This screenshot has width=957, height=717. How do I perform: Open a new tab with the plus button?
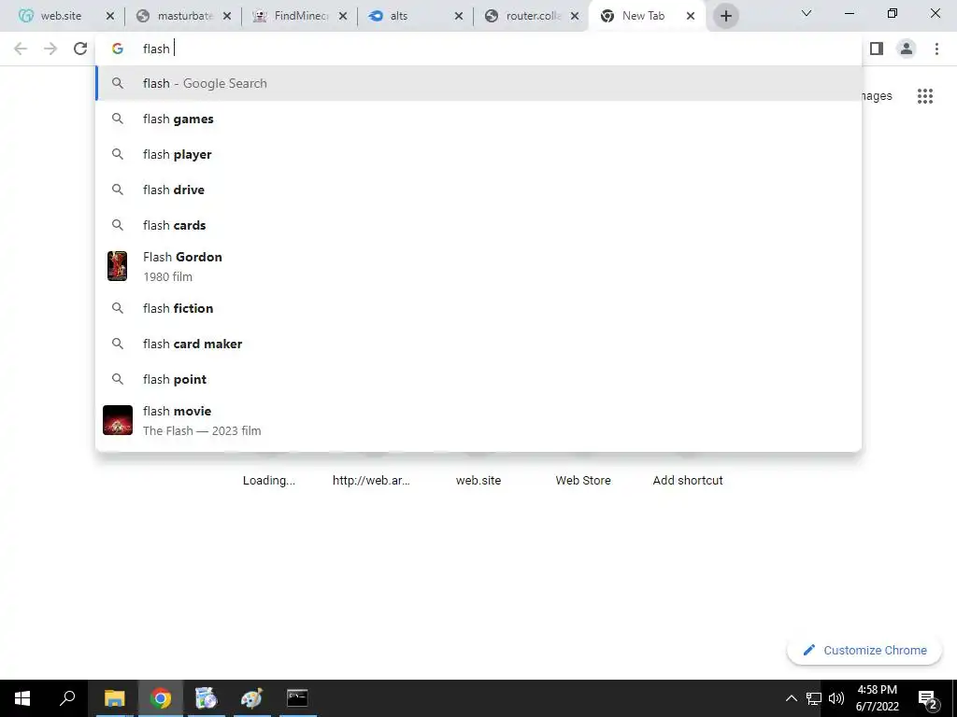click(725, 16)
